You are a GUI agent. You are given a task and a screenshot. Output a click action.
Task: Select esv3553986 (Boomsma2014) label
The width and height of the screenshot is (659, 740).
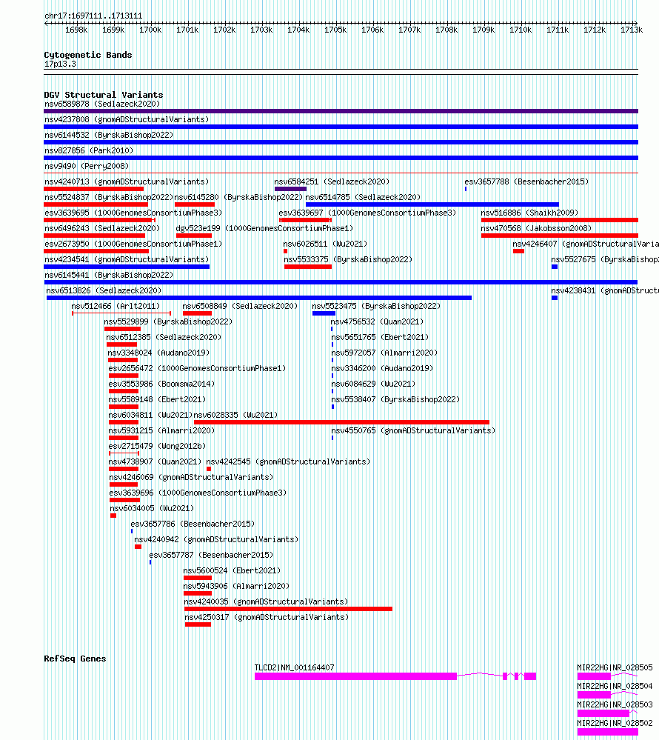(161, 384)
